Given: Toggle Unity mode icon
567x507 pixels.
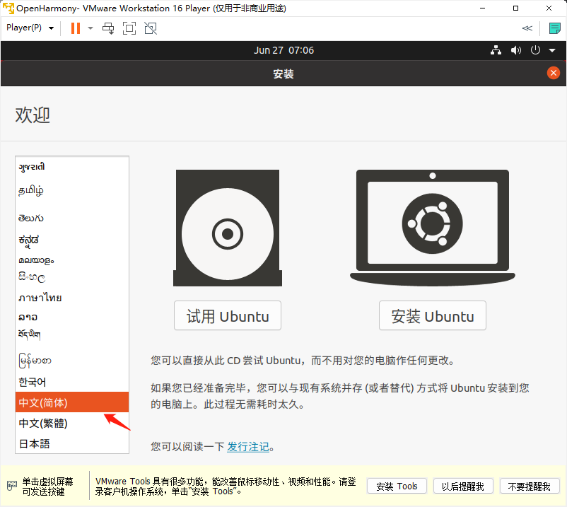Looking at the screenshot, I should (151, 28).
